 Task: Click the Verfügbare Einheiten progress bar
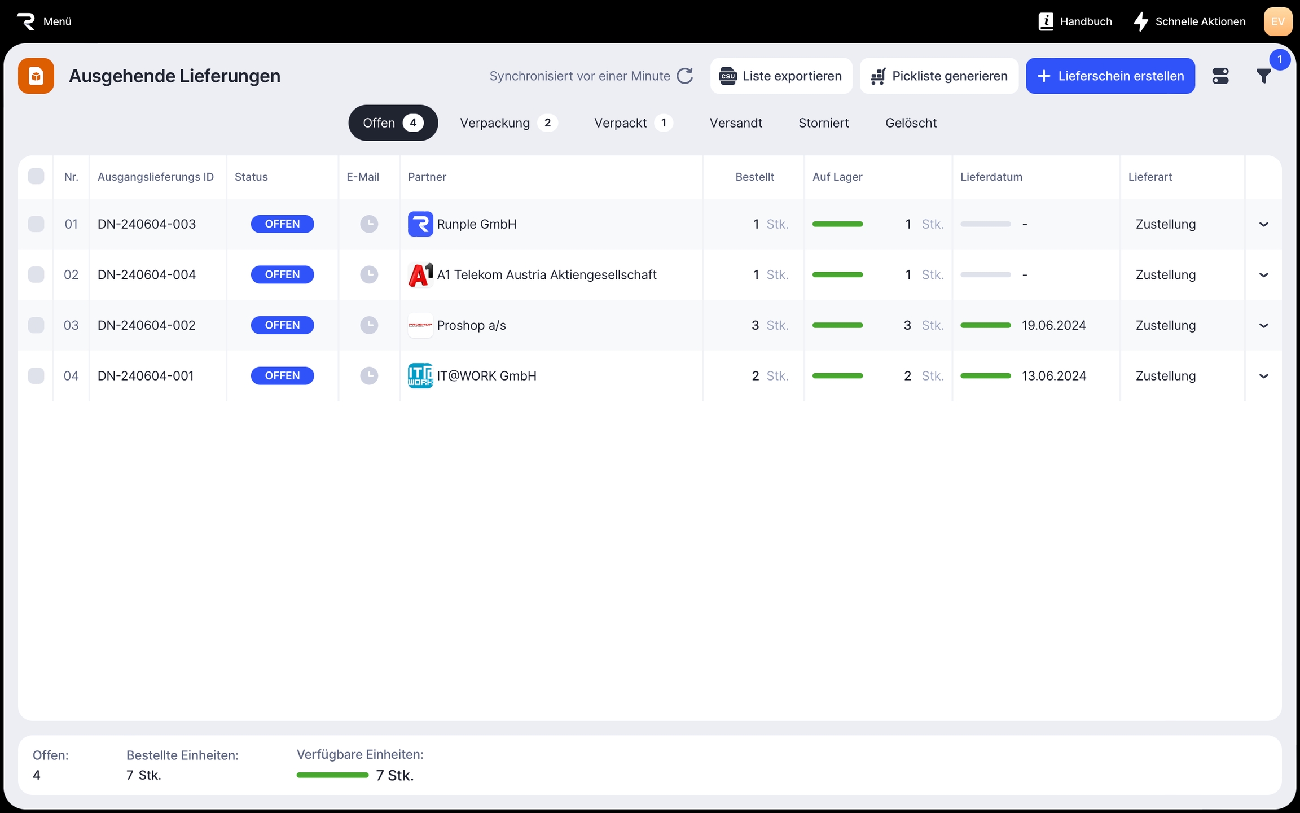tap(332, 775)
